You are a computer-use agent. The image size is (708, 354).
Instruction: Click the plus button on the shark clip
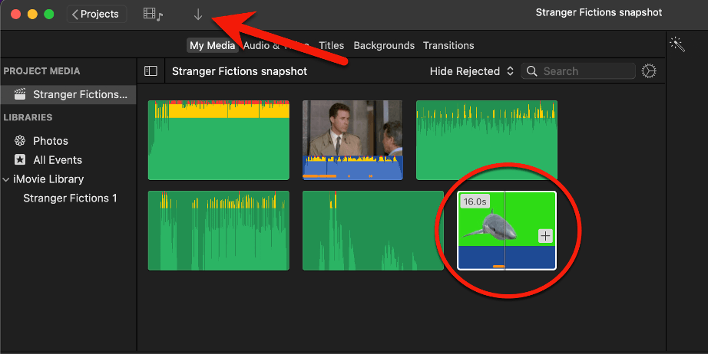pyautogui.click(x=545, y=236)
